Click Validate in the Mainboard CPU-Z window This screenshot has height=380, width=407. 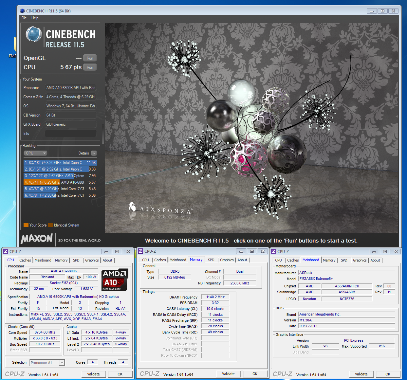(361, 374)
